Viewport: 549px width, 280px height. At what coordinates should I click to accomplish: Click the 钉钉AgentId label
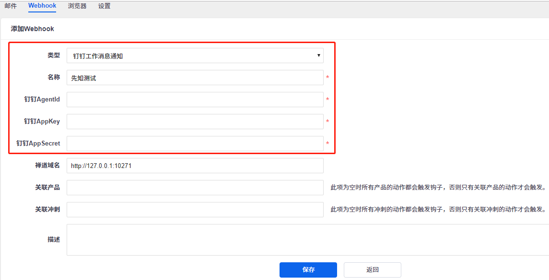point(42,99)
